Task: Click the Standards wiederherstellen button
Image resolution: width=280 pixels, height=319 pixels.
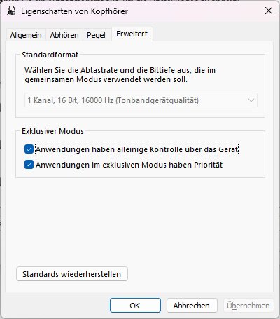Action: pyautogui.click(x=72, y=274)
